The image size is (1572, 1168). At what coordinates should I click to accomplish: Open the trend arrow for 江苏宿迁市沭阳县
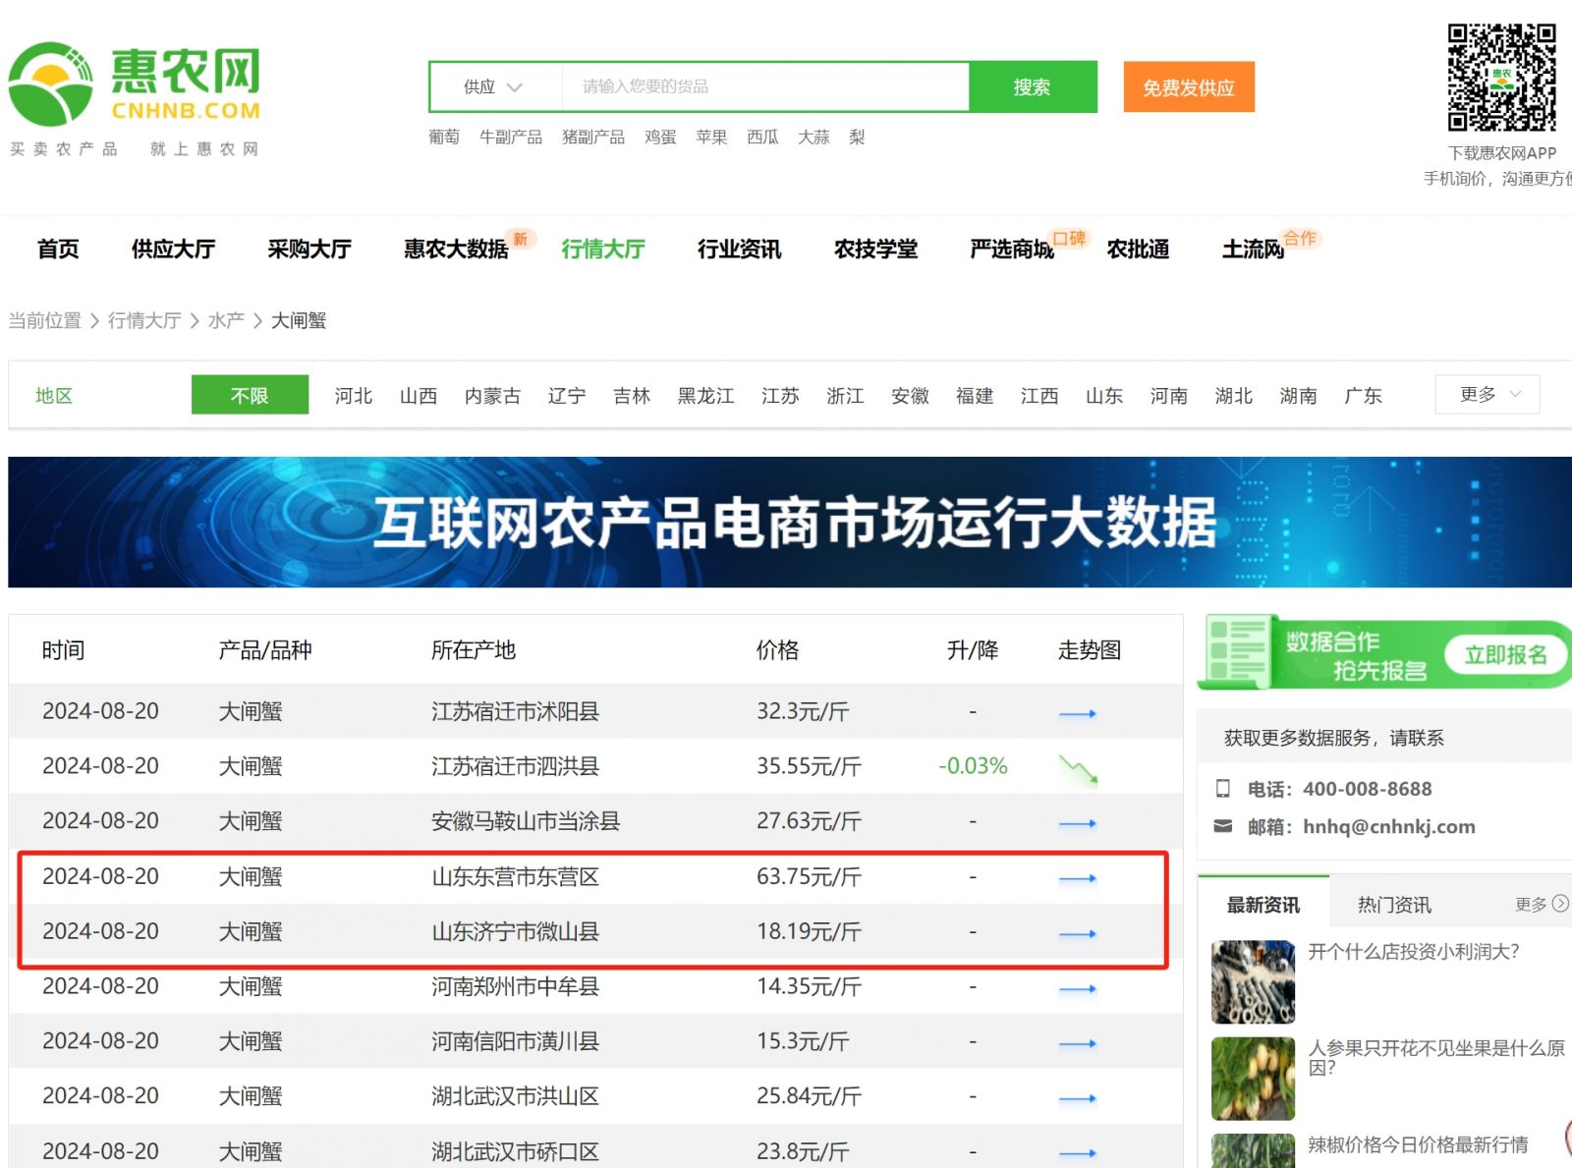(1078, 713)
